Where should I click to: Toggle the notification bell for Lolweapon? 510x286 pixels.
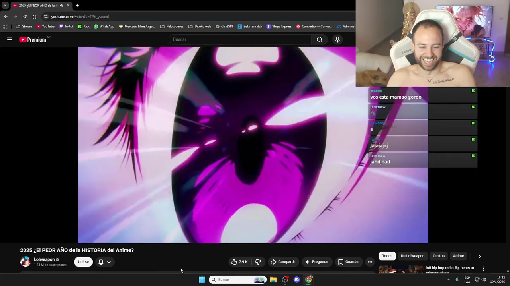[101, 262]
